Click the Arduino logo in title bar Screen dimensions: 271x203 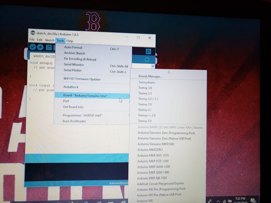(33, 33)
